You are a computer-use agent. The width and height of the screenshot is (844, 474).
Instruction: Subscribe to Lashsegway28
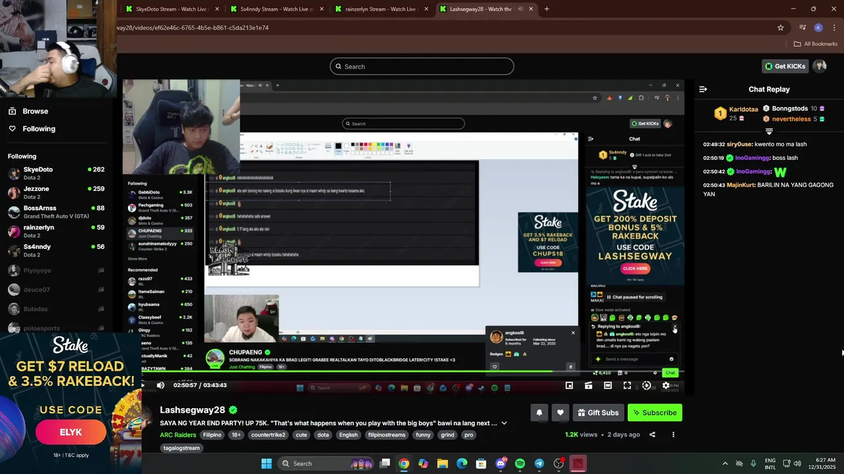tap(655, 413)
